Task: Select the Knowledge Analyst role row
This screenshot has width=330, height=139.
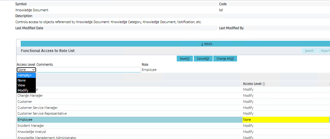Action: pyautogui.click(x=31, y=132)
